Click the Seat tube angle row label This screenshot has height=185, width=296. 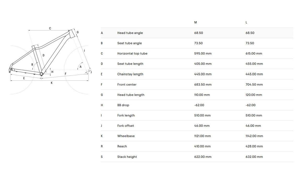(129, 43)
